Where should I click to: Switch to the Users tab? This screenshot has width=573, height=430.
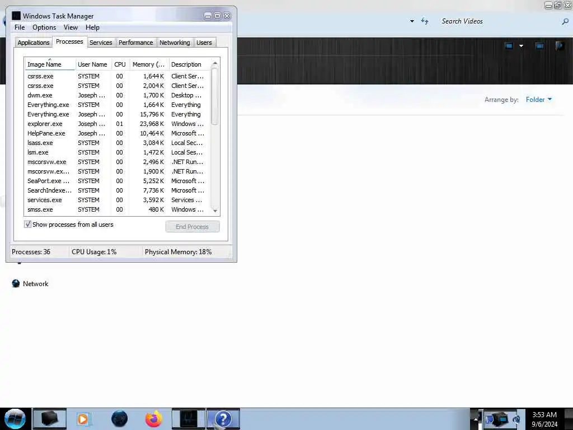[x=204, y=43]
